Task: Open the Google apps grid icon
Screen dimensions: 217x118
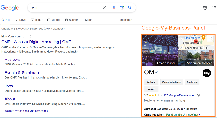Action: pos(214,8)
